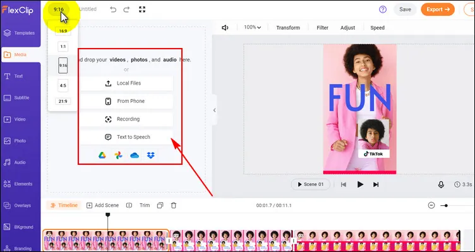Screen dimensions: 475x252
Task: Click the redo arrow icon
Action: pos(126,9)
